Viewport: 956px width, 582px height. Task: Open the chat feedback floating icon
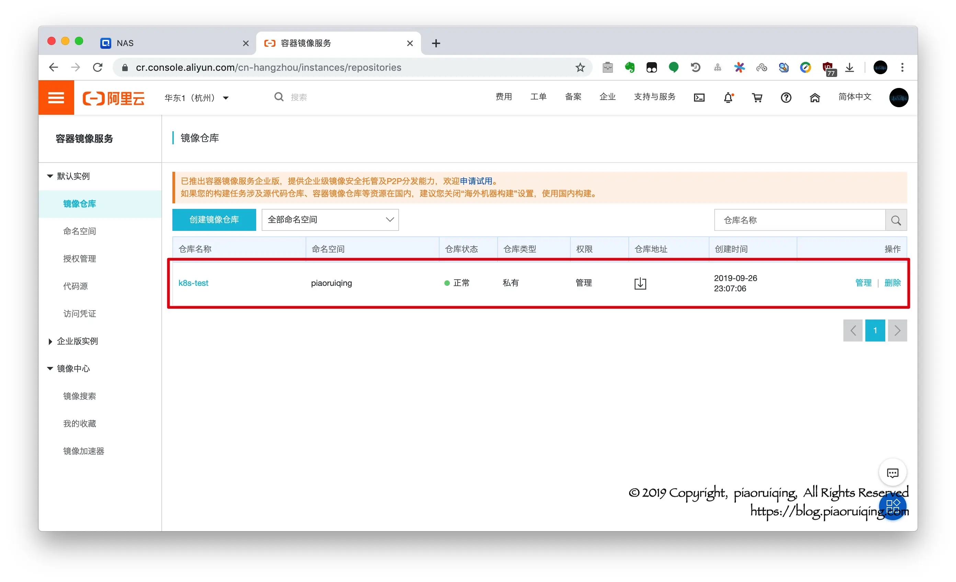pos(892,472)
